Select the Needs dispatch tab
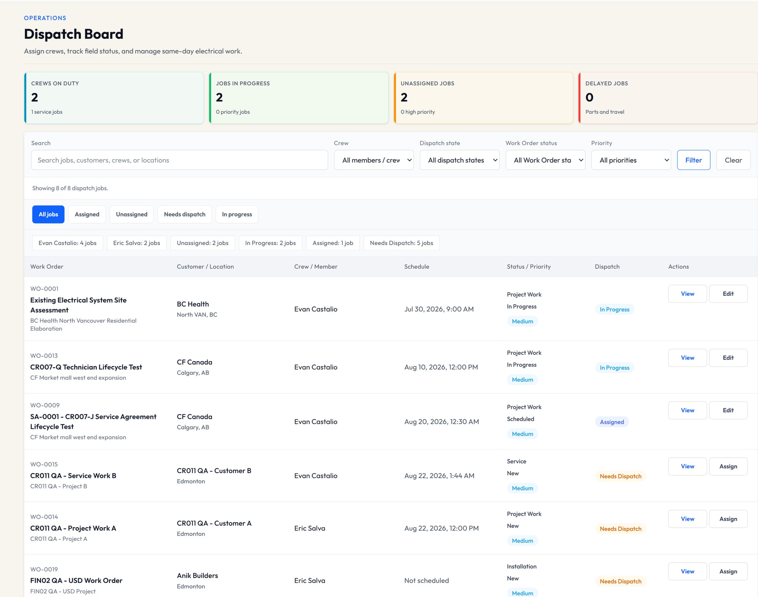Image resolution: width=758 pixels, height=597 pixels. click(x=185, y=214)
